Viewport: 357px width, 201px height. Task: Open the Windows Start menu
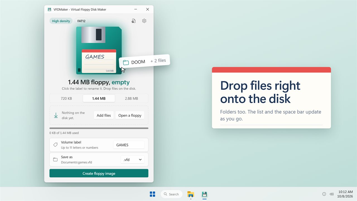click(x=153, y=194)
